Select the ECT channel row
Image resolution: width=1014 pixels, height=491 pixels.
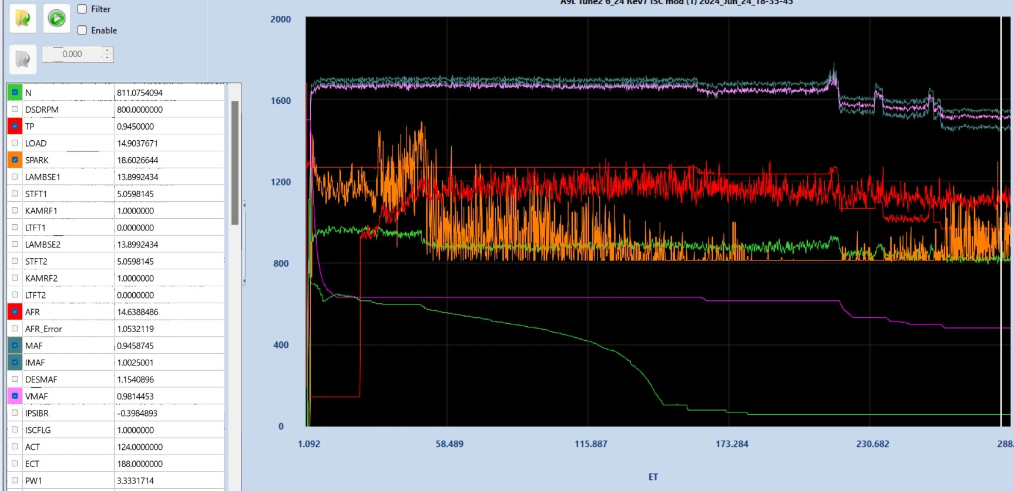click(115, 463)
